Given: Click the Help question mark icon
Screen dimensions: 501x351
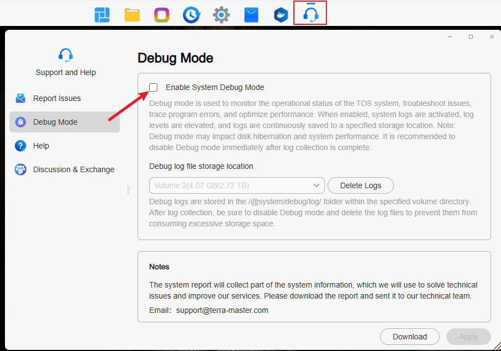Looking at the screenshot, I should tap(20, 146).
